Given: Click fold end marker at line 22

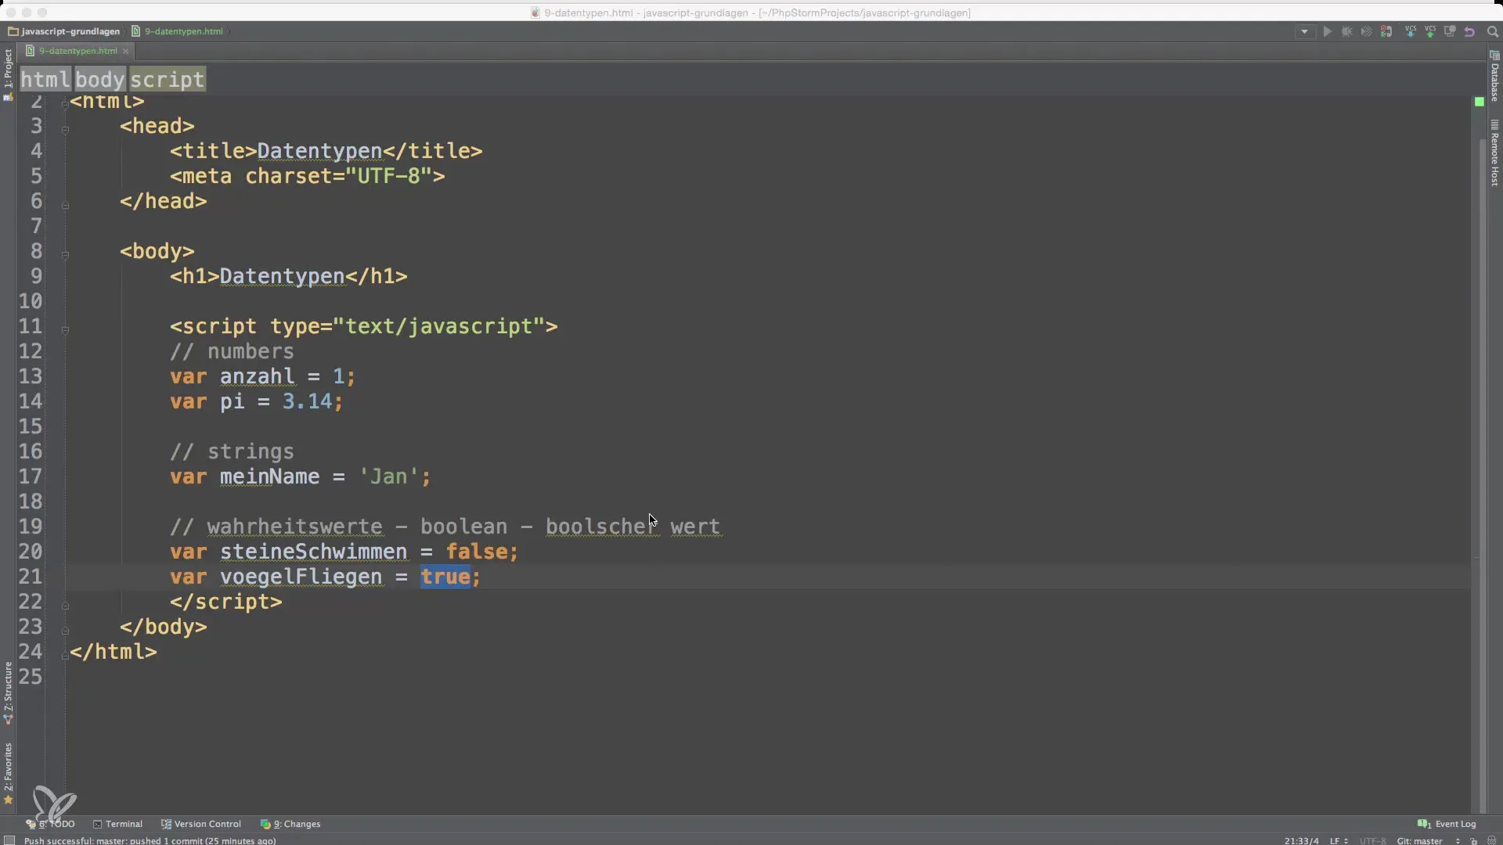Looking at the screenshot, I should [65, 606].
